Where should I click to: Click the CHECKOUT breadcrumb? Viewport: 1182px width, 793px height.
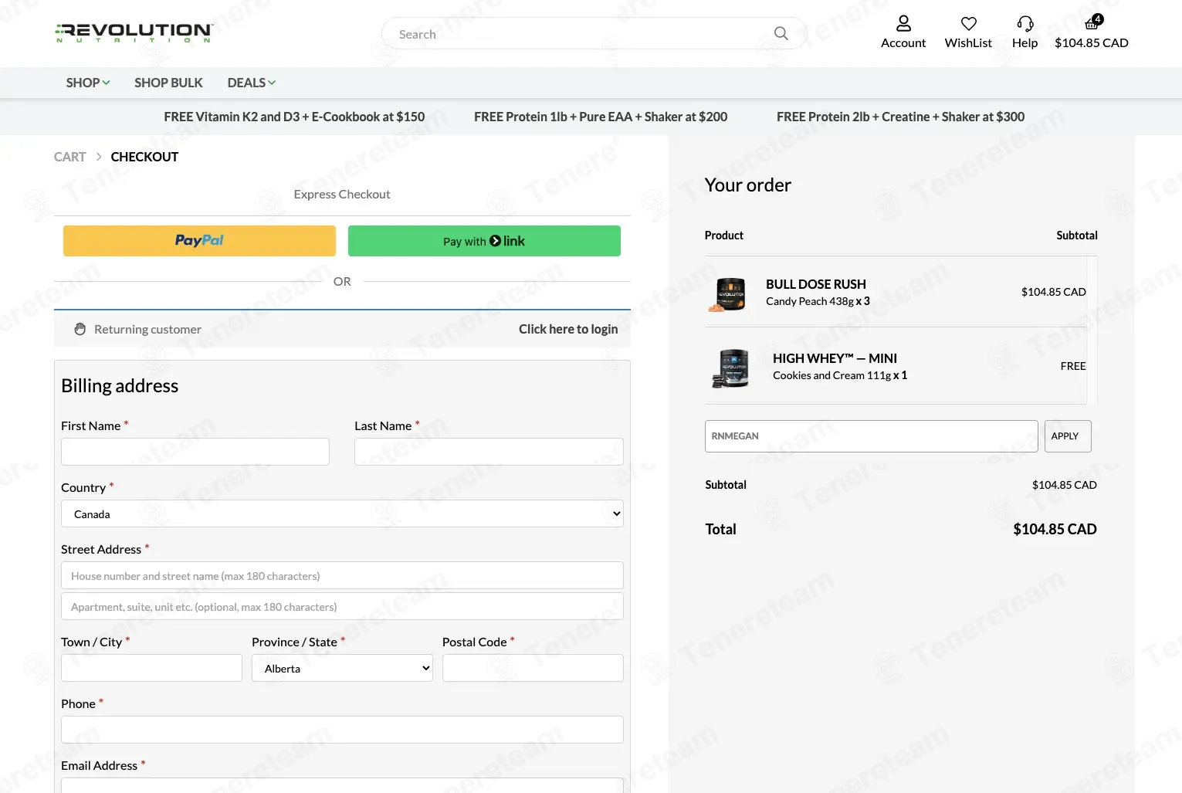(x=144, y=157)
